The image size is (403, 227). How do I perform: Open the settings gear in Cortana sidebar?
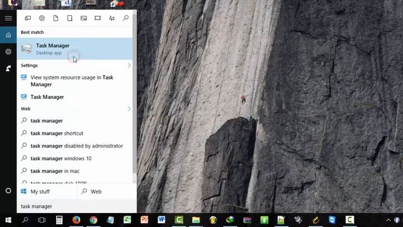pyautogui.click(x=8, y=52)
